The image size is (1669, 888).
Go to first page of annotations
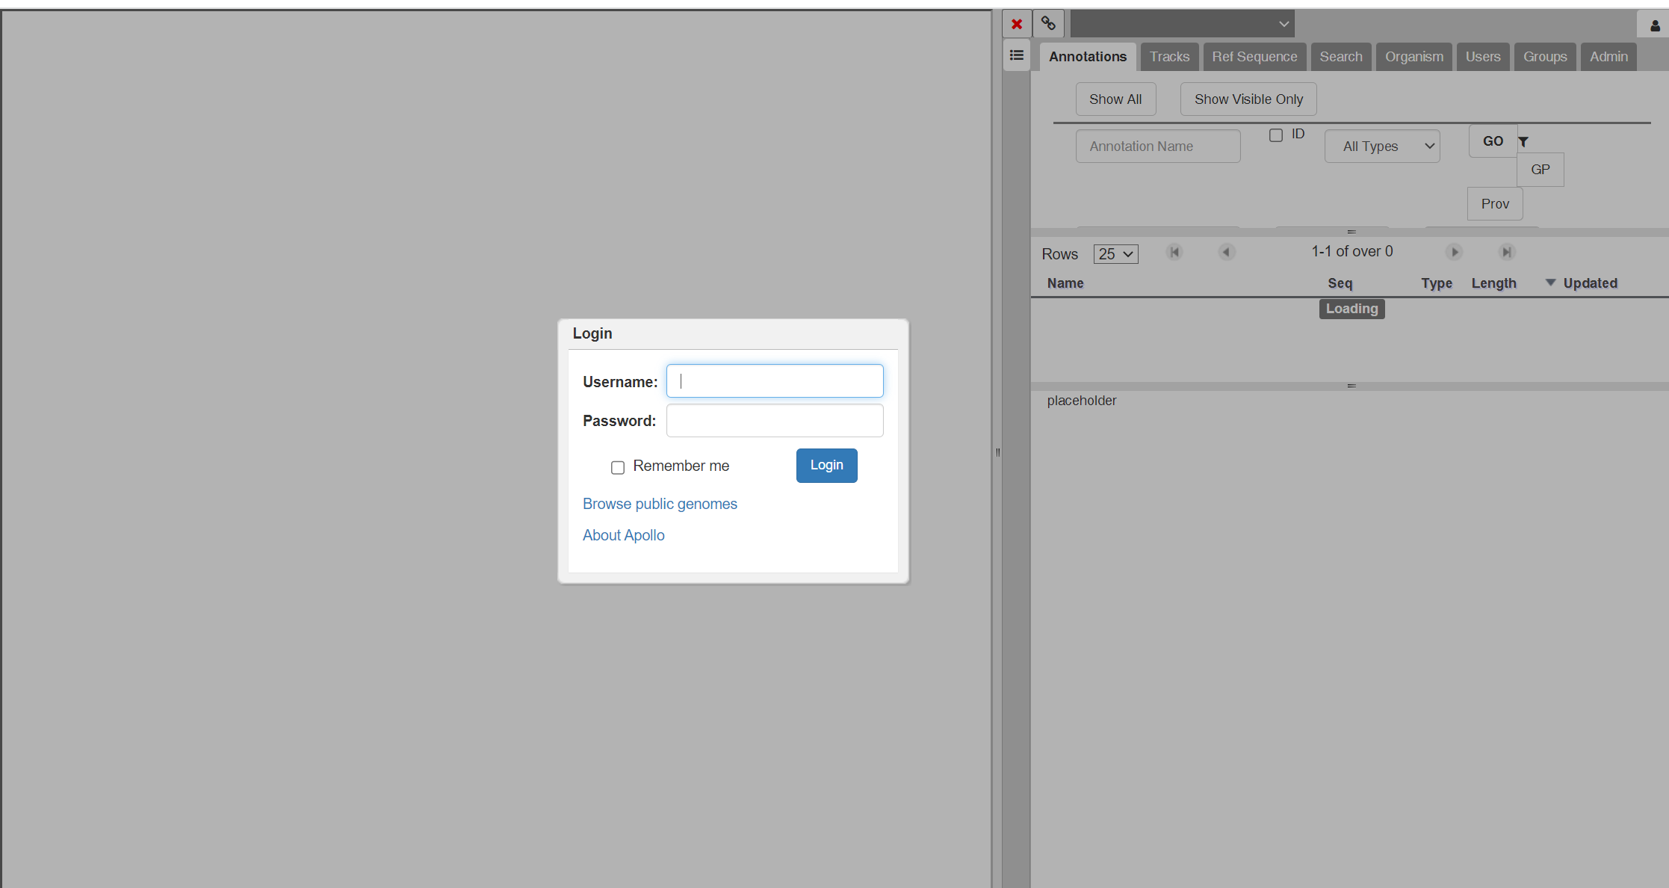[1174, 252]
